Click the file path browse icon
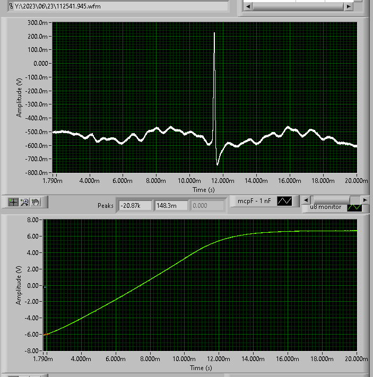 coord(11,6)
